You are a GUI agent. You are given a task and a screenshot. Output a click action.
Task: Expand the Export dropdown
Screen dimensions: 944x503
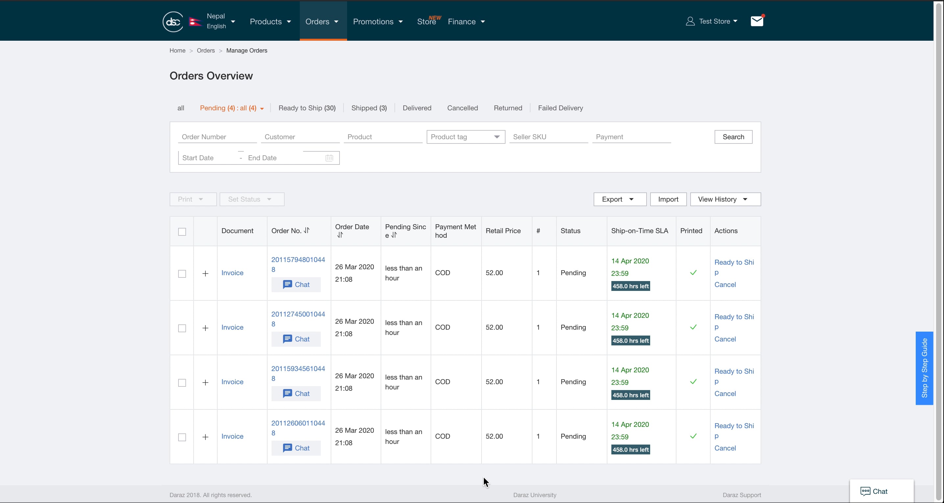[x=620, y=199]
